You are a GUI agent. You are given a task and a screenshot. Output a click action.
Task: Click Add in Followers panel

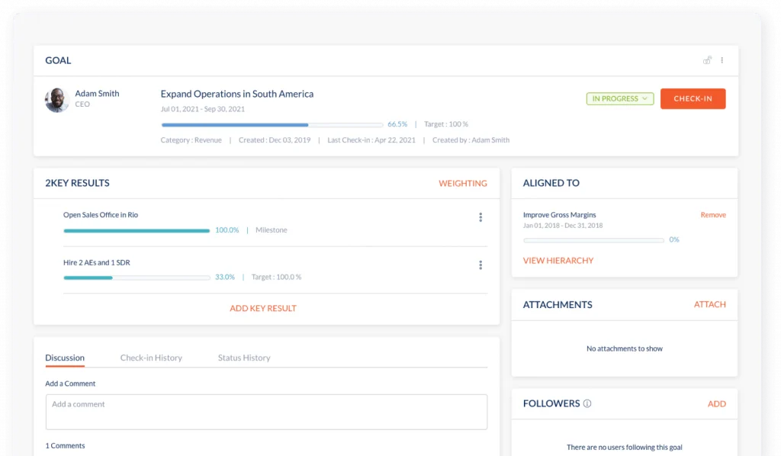717,403
